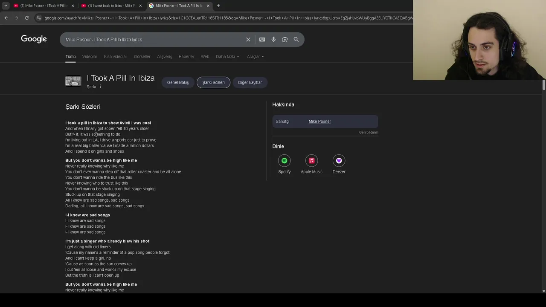Close the first YouTube Mike Posner tab
Image resolution: width=546 pixels, height=307 pixels.
(x=73, y=6)
